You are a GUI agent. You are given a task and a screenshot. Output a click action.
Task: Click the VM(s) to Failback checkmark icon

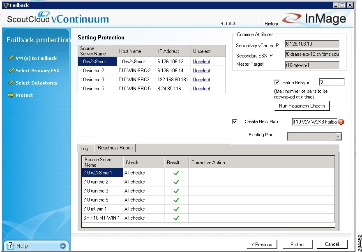(x=11, y=57)
